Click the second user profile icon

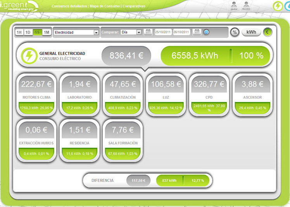pos(246,5)
